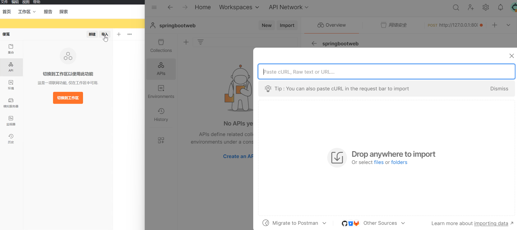Click the folders link in import dialog
The image size is (517, 230).
point(399,162)
